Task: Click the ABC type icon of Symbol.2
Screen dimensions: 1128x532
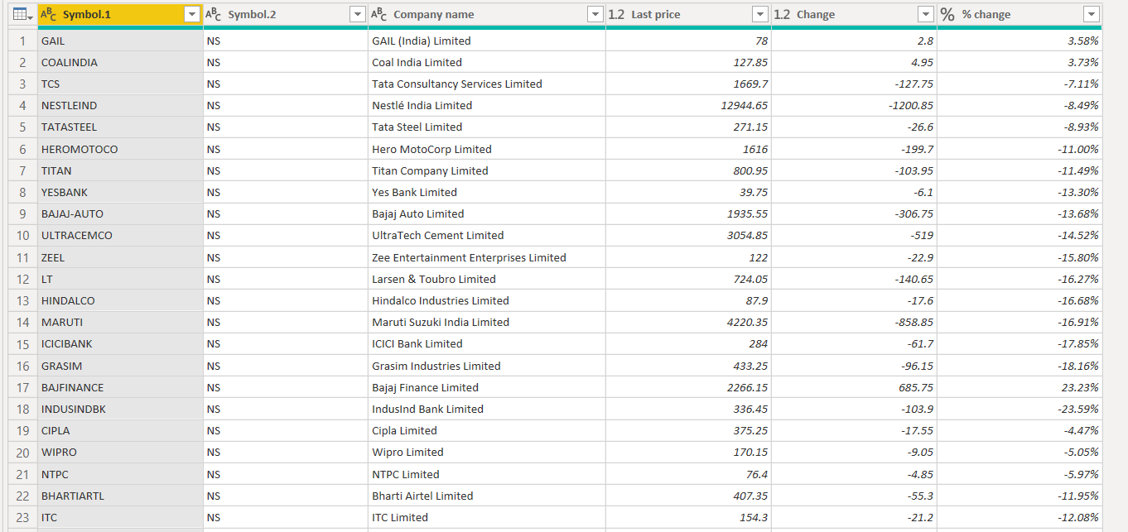Action: point(214,14)
